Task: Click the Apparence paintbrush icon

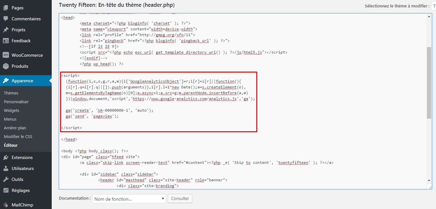Action: coord(6,81)
